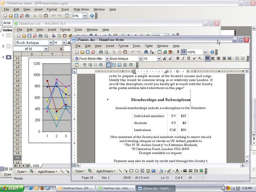Switch to Thinkfree Calc taskbar button
Screen dimensions: 256x192
(116, 188)
